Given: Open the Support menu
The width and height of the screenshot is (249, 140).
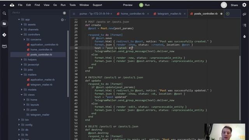Looking at the screenshot, I should point(97,5).
